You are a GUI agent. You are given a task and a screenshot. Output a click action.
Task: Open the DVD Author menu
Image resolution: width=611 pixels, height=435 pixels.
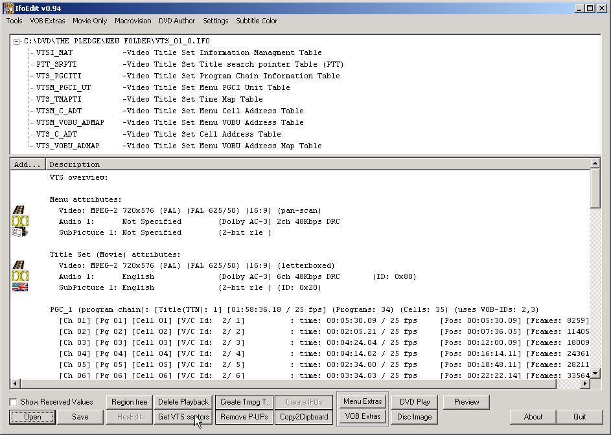pyautogui.click(x=177, y=21)
